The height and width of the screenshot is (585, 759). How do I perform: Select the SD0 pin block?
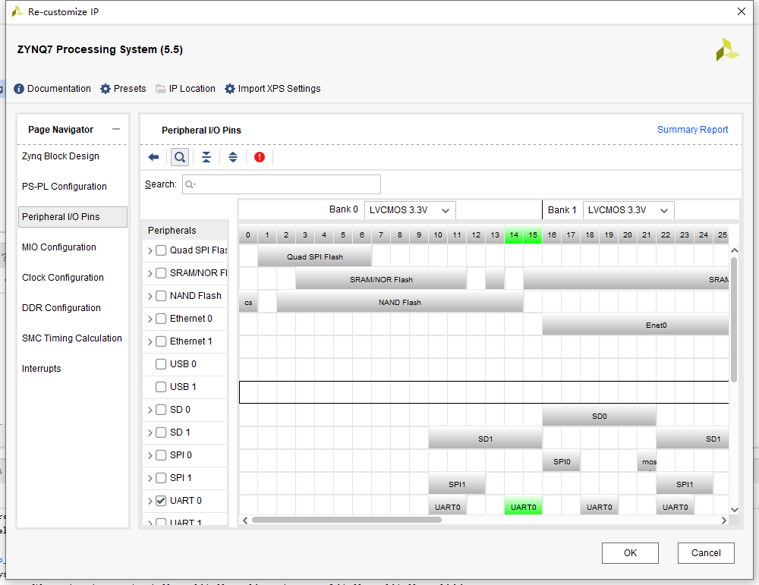[x=600, y=416]
